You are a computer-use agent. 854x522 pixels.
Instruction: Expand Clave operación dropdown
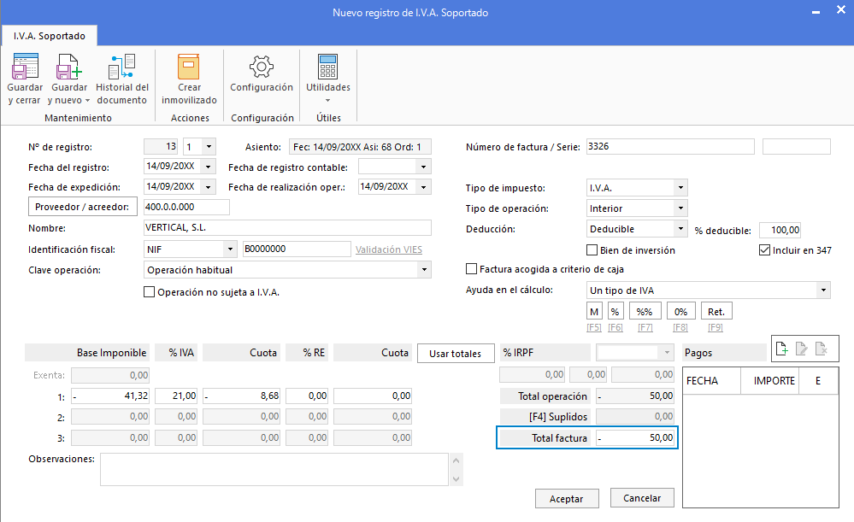click(x=424, y=269)
